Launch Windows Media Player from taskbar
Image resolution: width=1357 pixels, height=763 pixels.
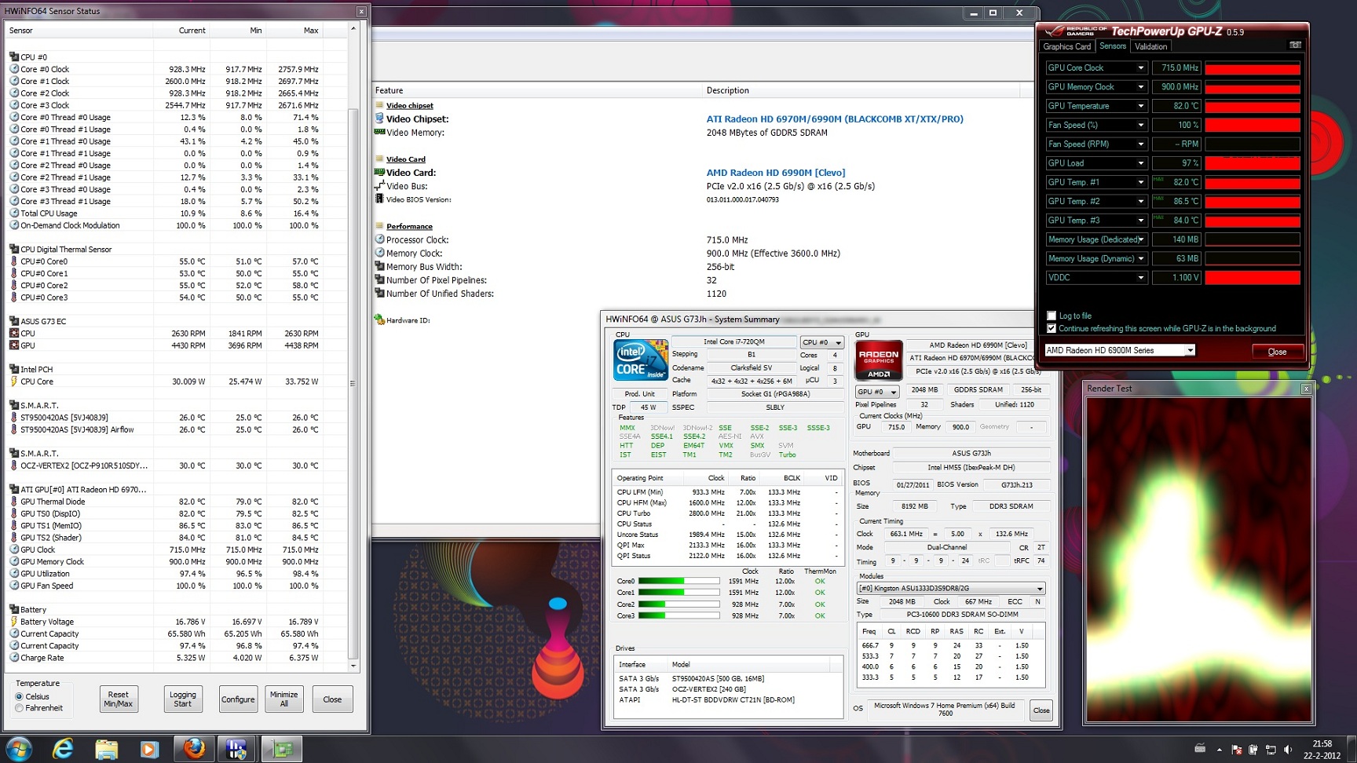[x=149, y=749]
